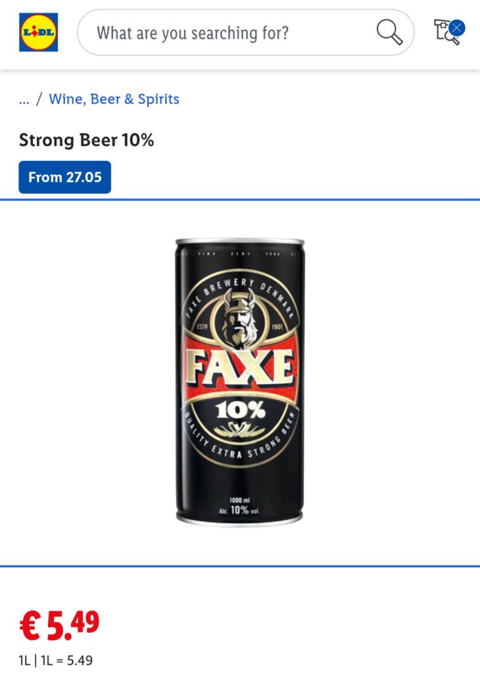Click the wheat crest below 10%
Viewport: 480px width, 673px height.
coord(240,429)
